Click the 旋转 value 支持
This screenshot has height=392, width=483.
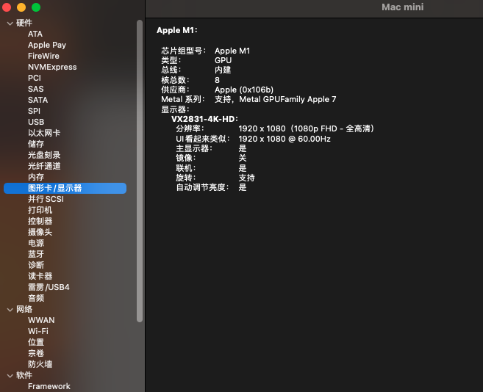click(246, 178)
